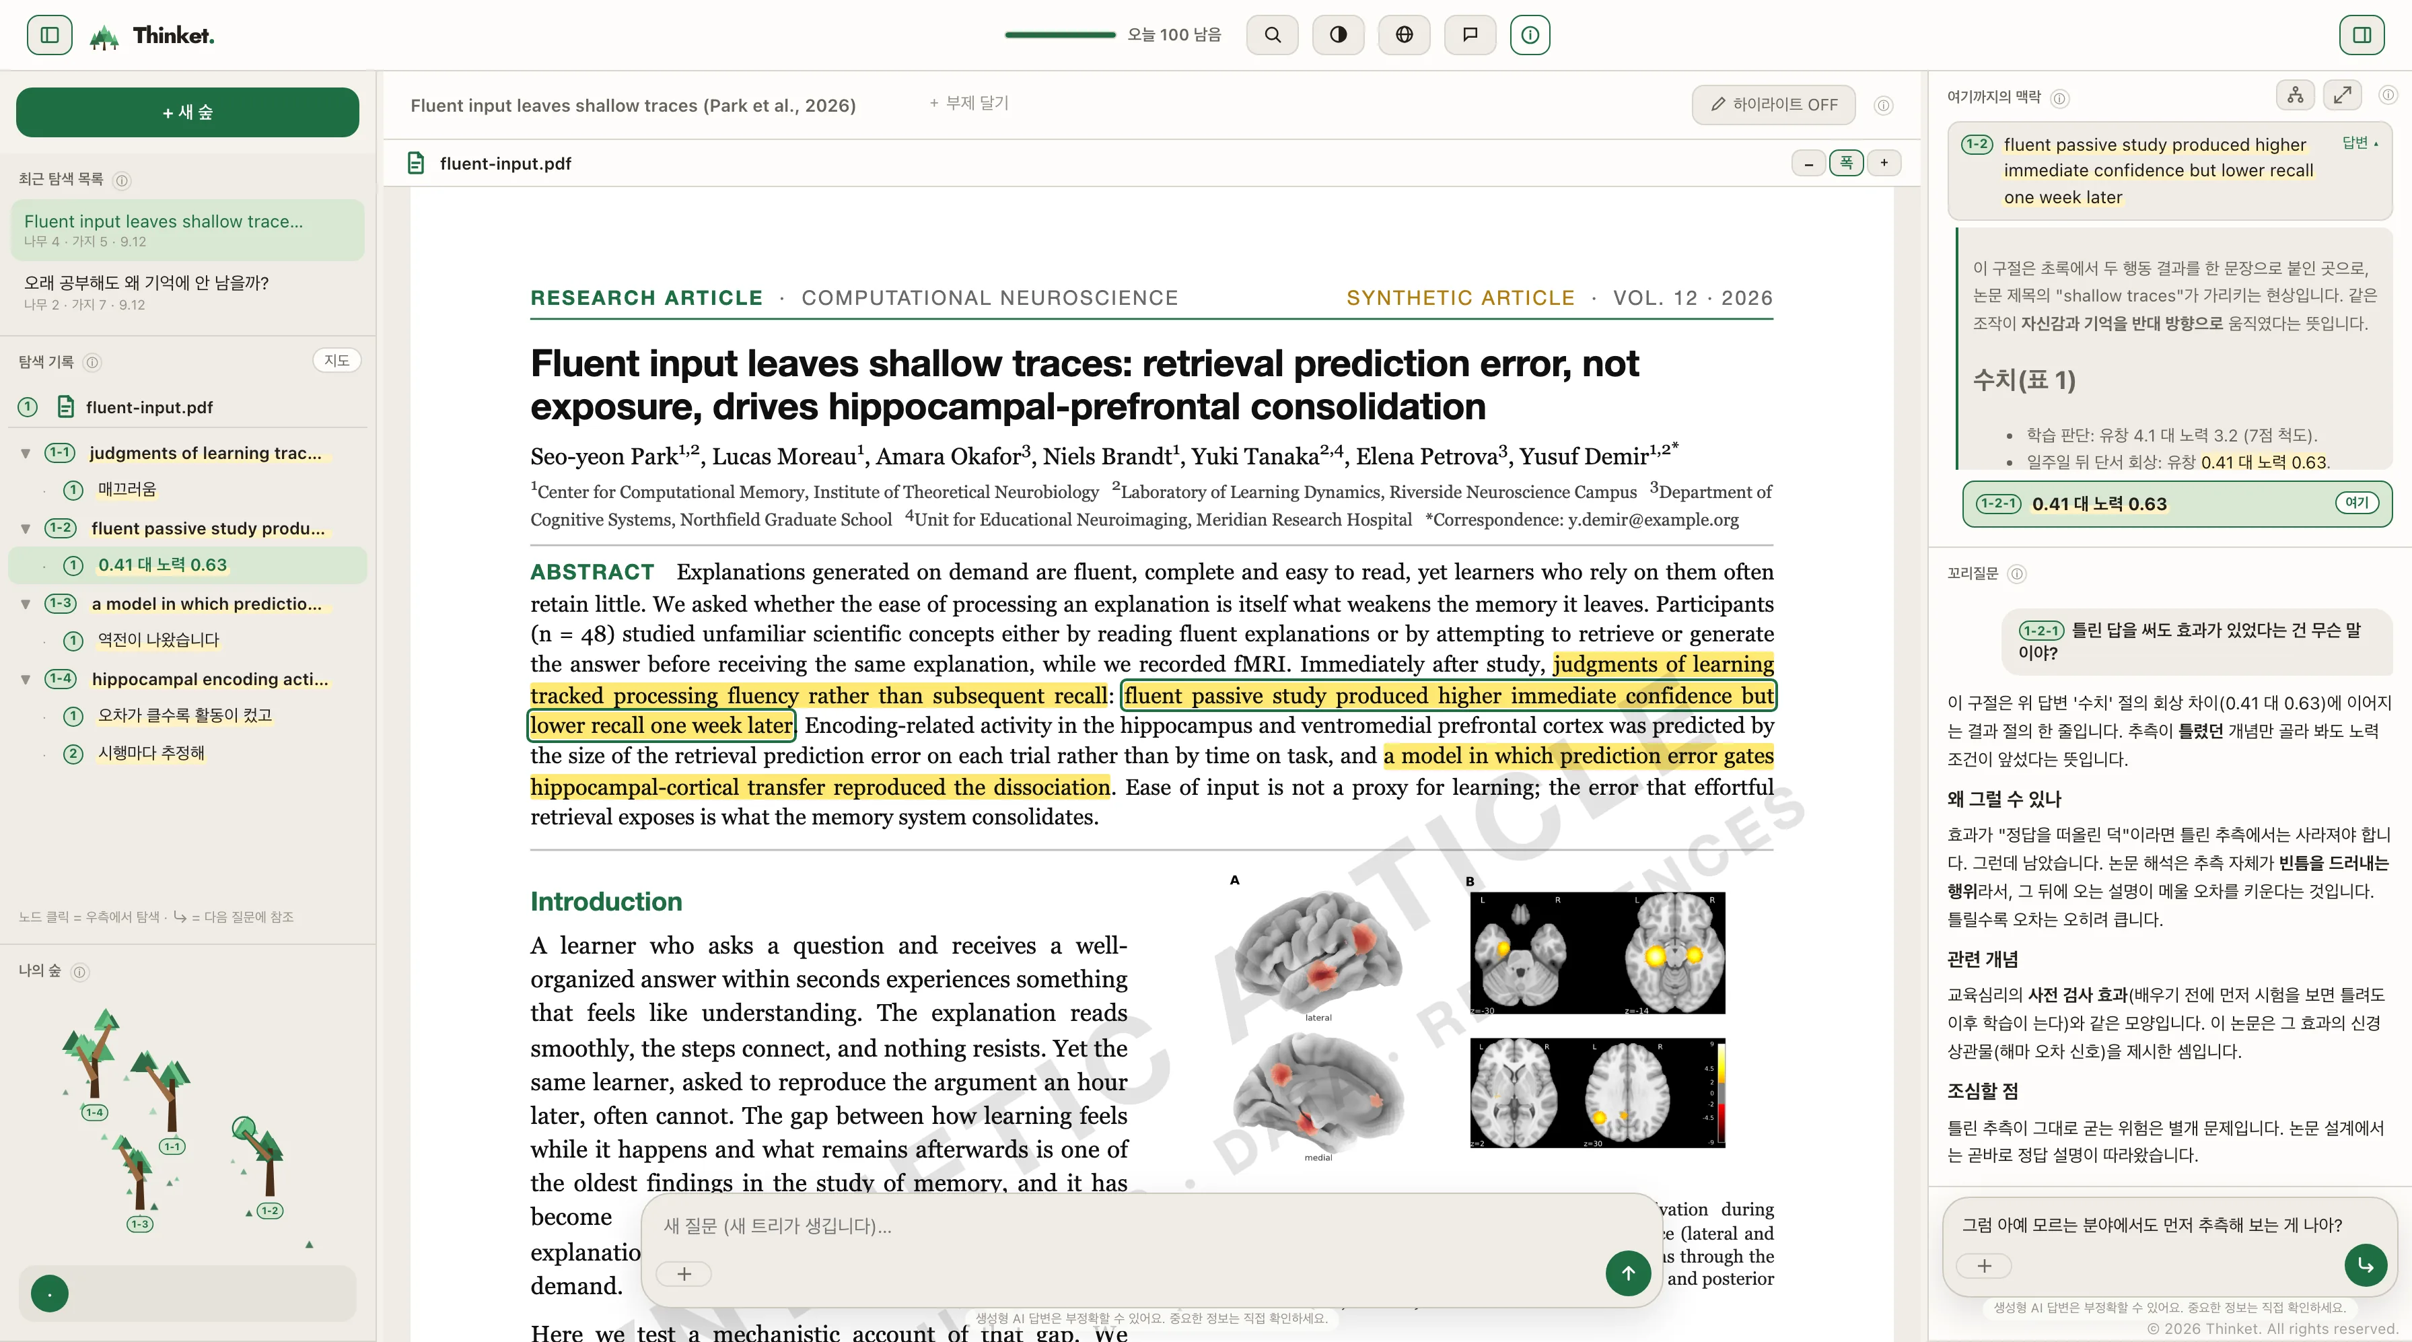The image size is (2412, 1342).
Task: Click highlighted 'judgments of learning' passage
Action: click(x=1663, y=664)
